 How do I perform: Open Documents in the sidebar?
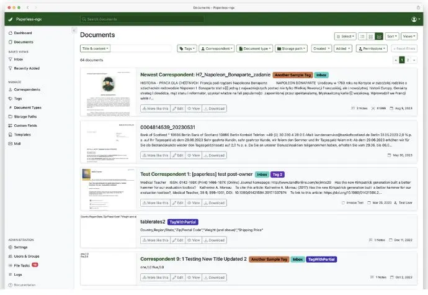20,42
